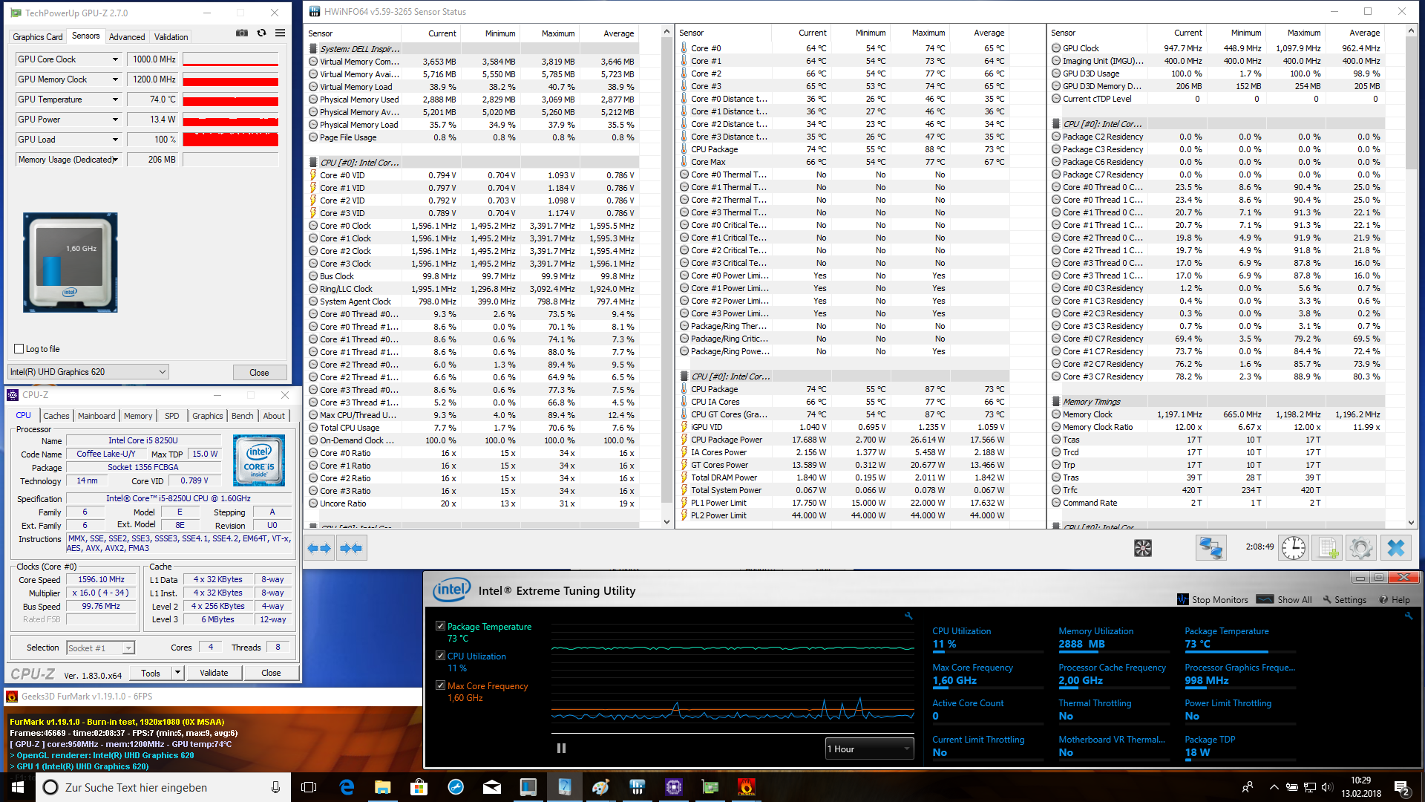Click HWiNFO right panel vertical scrollbar

coord(1411,276)
